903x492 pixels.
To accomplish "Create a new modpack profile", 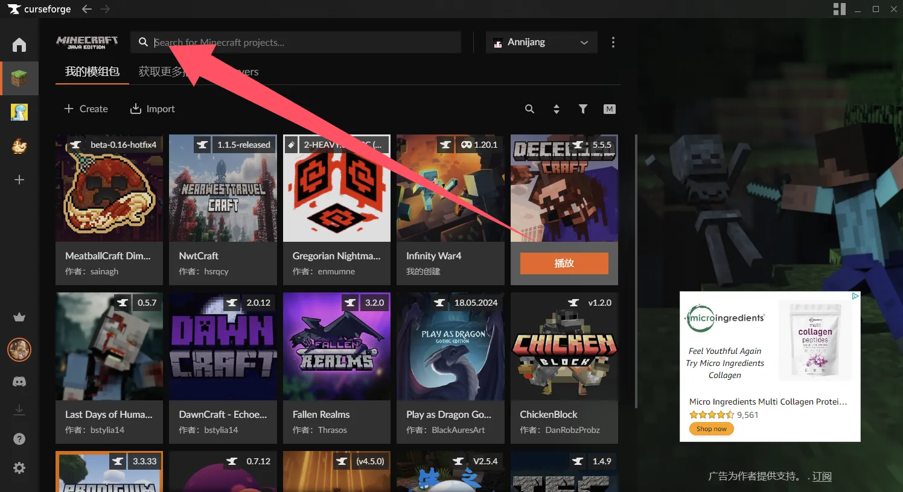I will [x=86, y=109].
